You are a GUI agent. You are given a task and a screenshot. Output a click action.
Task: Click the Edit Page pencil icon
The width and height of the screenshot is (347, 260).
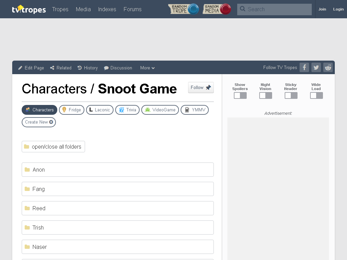pos(20,68)
